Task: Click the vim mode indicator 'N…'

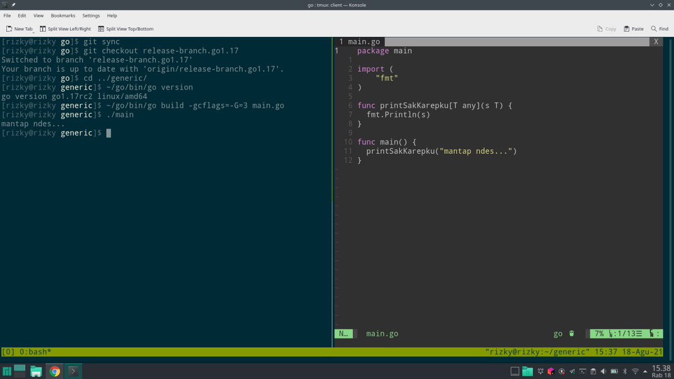Action: pos(343,334)
